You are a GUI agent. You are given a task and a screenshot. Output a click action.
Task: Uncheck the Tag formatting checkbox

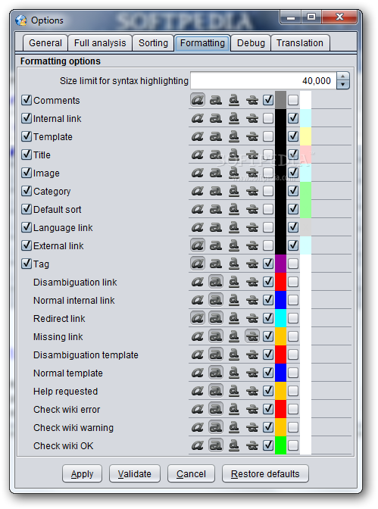click(27, 264)
